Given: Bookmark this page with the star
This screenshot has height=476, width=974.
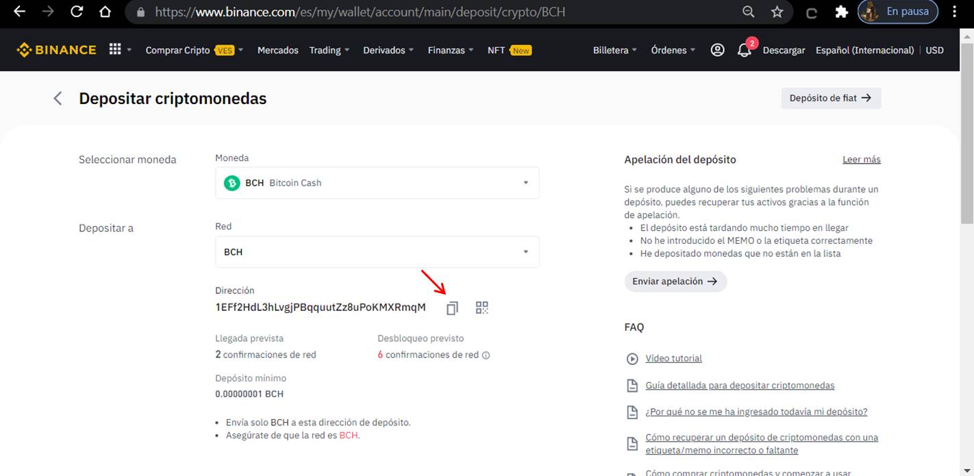Looking at the screenshot, I should tap(777, 12).
